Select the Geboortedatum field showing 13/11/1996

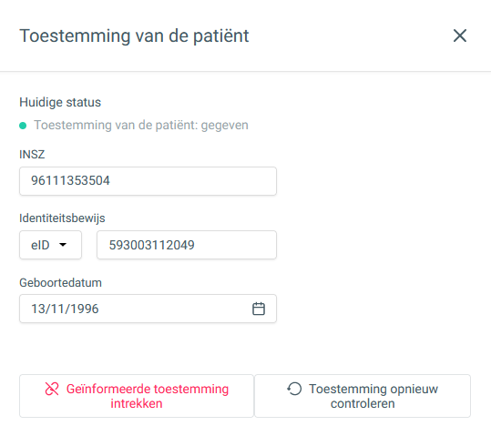pos(148,309)
